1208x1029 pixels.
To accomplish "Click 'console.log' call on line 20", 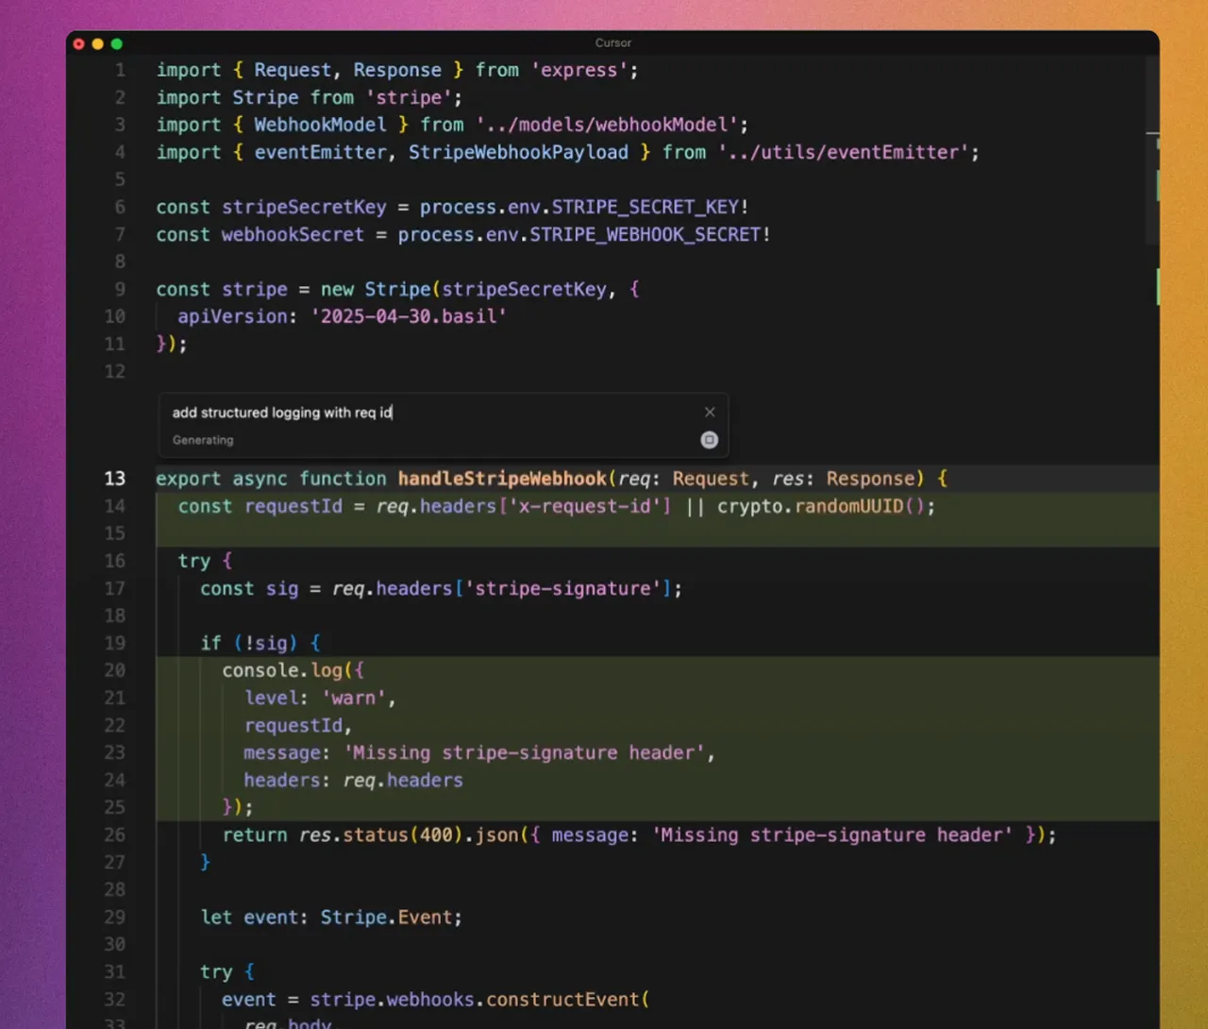I will pyautogui.click(x=282, y=670).
